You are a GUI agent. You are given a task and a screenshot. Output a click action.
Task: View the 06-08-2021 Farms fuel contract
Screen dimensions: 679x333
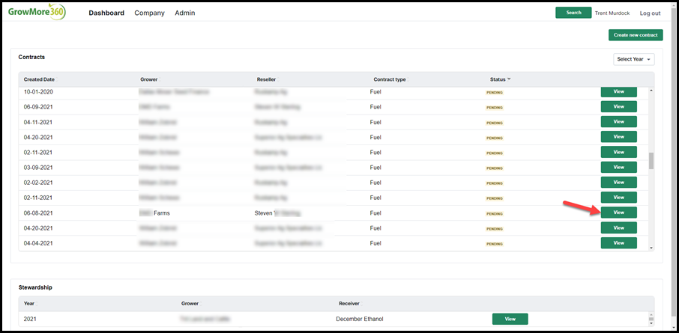619,213
